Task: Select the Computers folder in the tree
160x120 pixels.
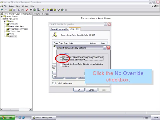Action: point(13,24)
